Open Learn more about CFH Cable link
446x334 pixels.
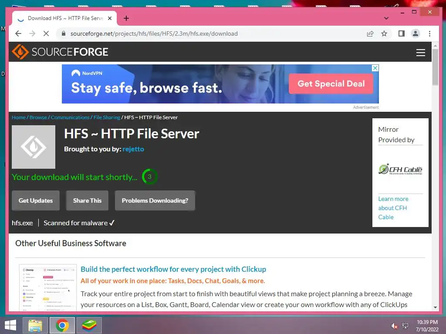[x=393, y=208]
